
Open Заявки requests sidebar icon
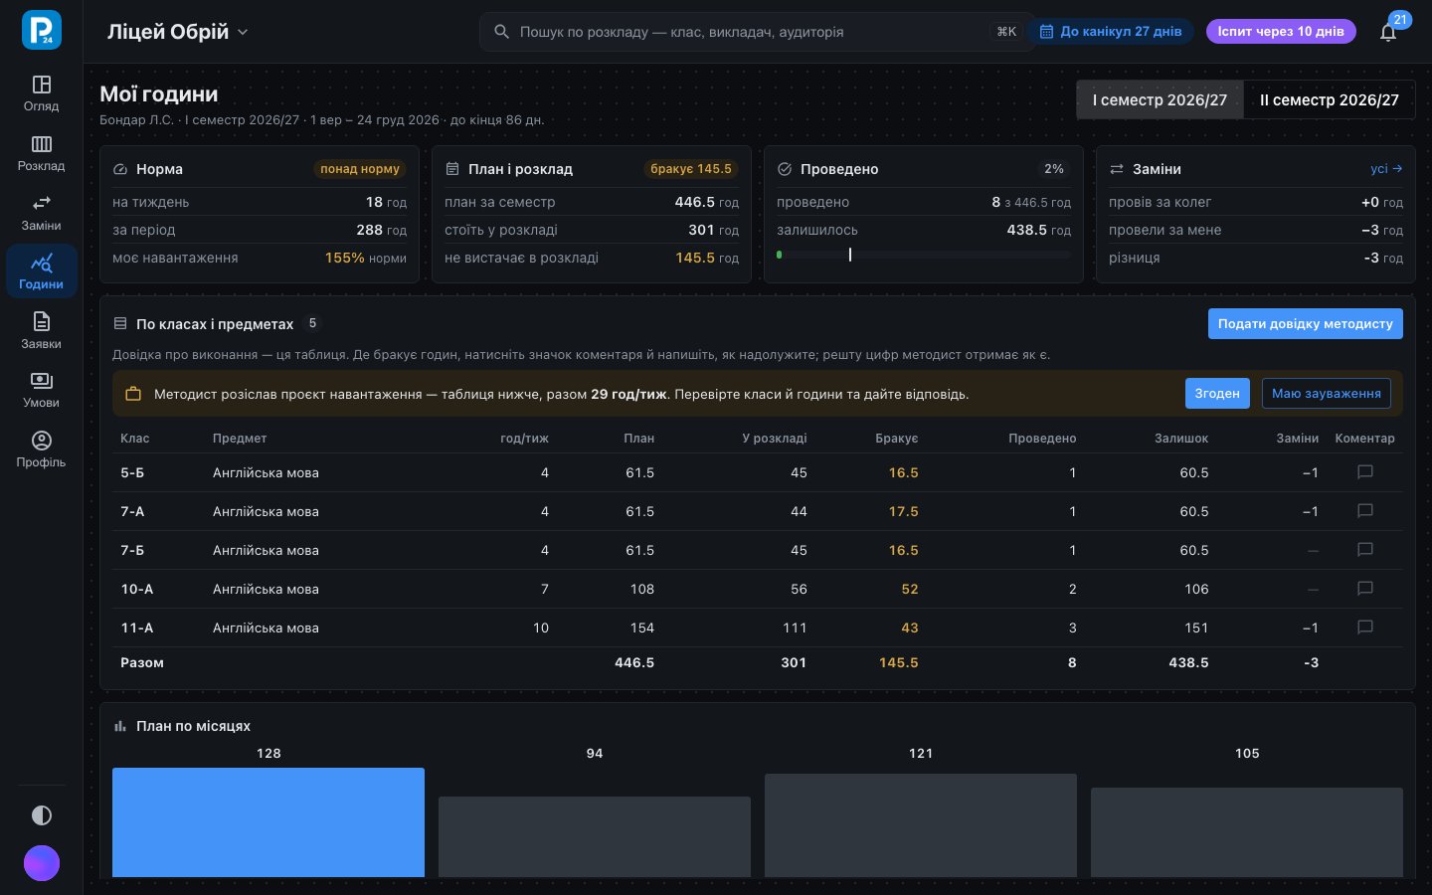pyautogui.click(x=42, y=331)
